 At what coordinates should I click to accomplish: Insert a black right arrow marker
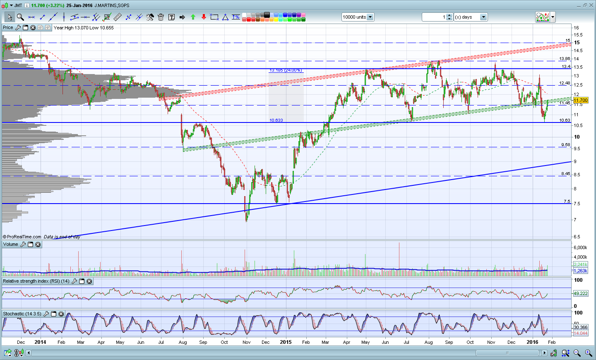click(182, 17)
